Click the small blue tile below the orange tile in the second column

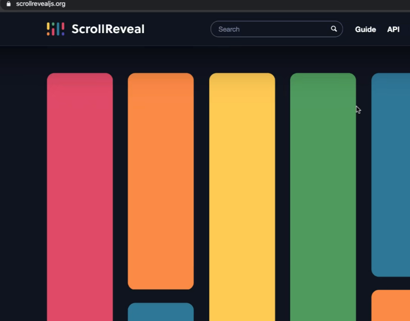point(161,312)
